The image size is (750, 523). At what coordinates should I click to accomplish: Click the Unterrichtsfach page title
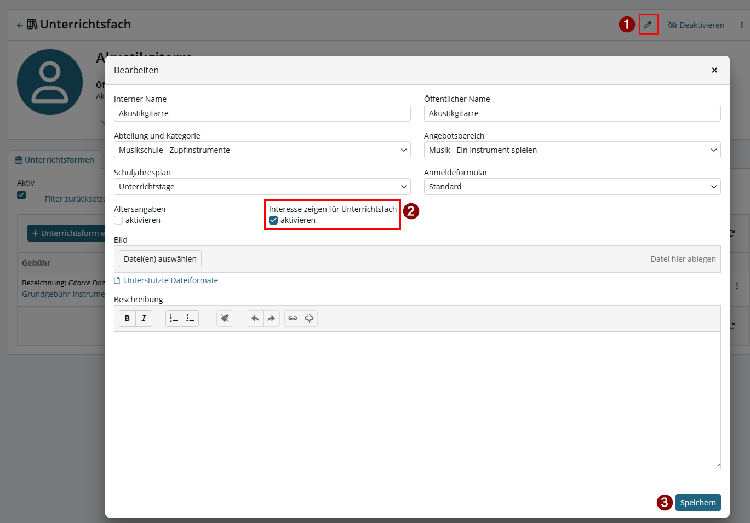[85, 24]
